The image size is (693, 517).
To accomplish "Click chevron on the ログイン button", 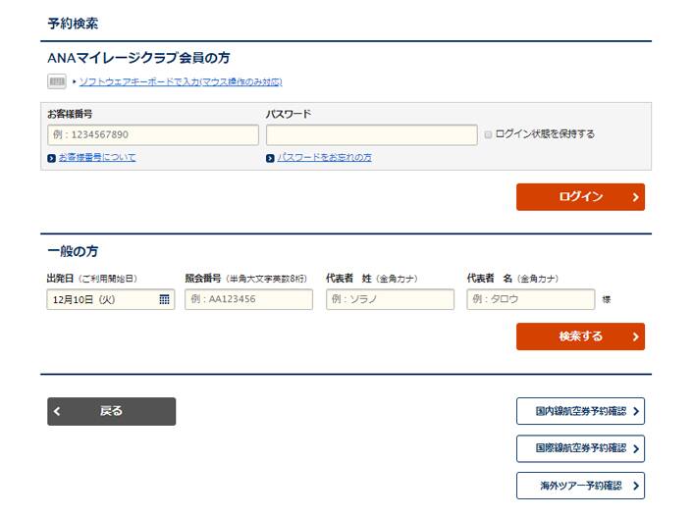I will 635,197.
